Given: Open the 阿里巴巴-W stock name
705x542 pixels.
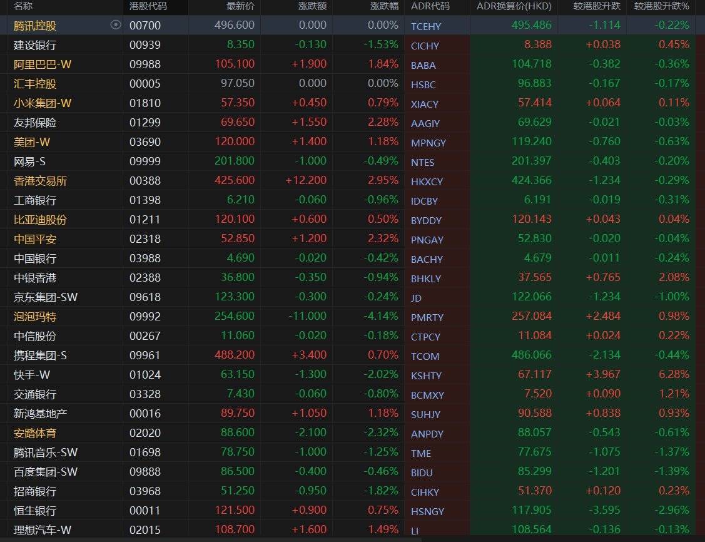Looking at the screenshot, I should point(41,64).
